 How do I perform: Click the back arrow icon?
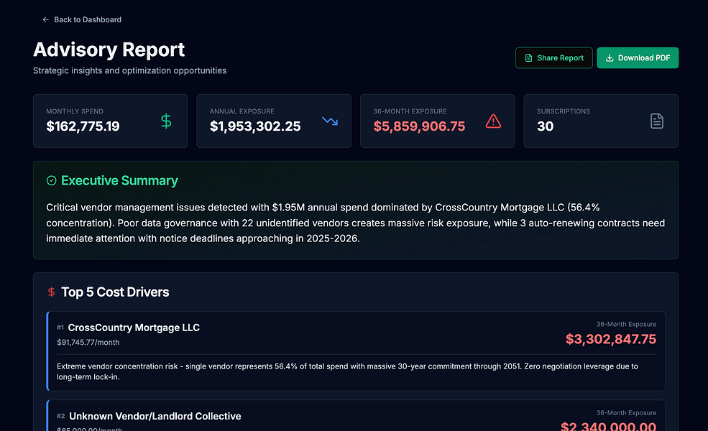pyautogui.click(x=45, y=20)
